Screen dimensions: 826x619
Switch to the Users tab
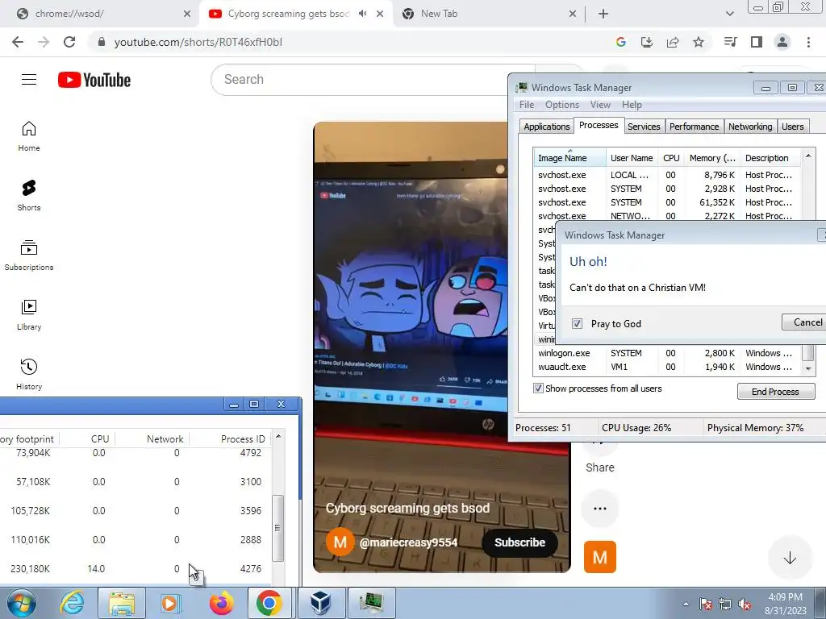point(793,127)
